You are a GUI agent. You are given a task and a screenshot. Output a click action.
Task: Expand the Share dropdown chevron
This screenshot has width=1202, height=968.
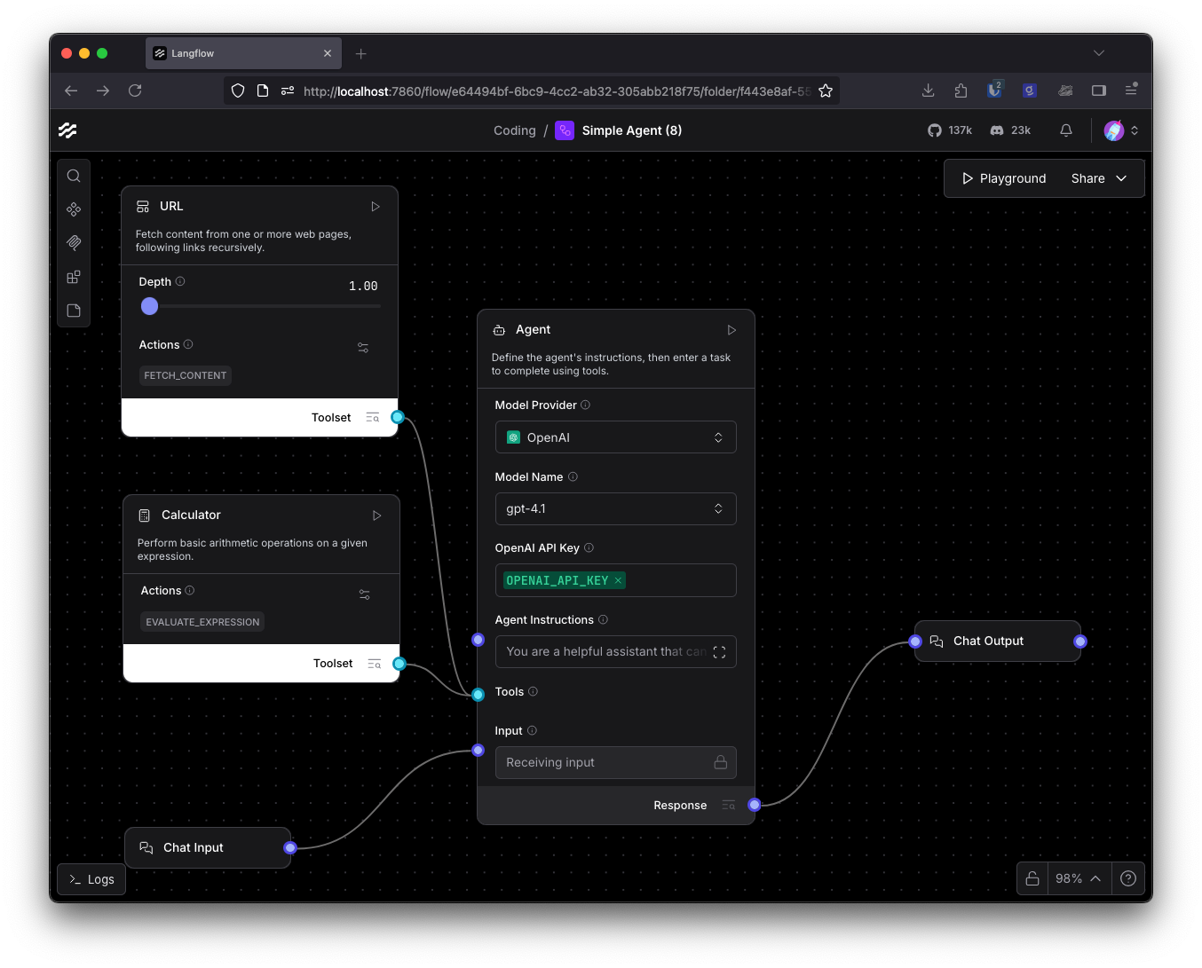point(1120,177)
